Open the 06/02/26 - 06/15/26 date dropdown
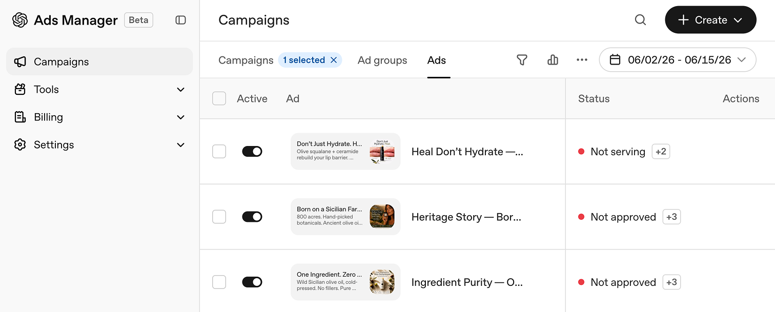Screen dimensions: 775x312 click(x=678, y=59)
